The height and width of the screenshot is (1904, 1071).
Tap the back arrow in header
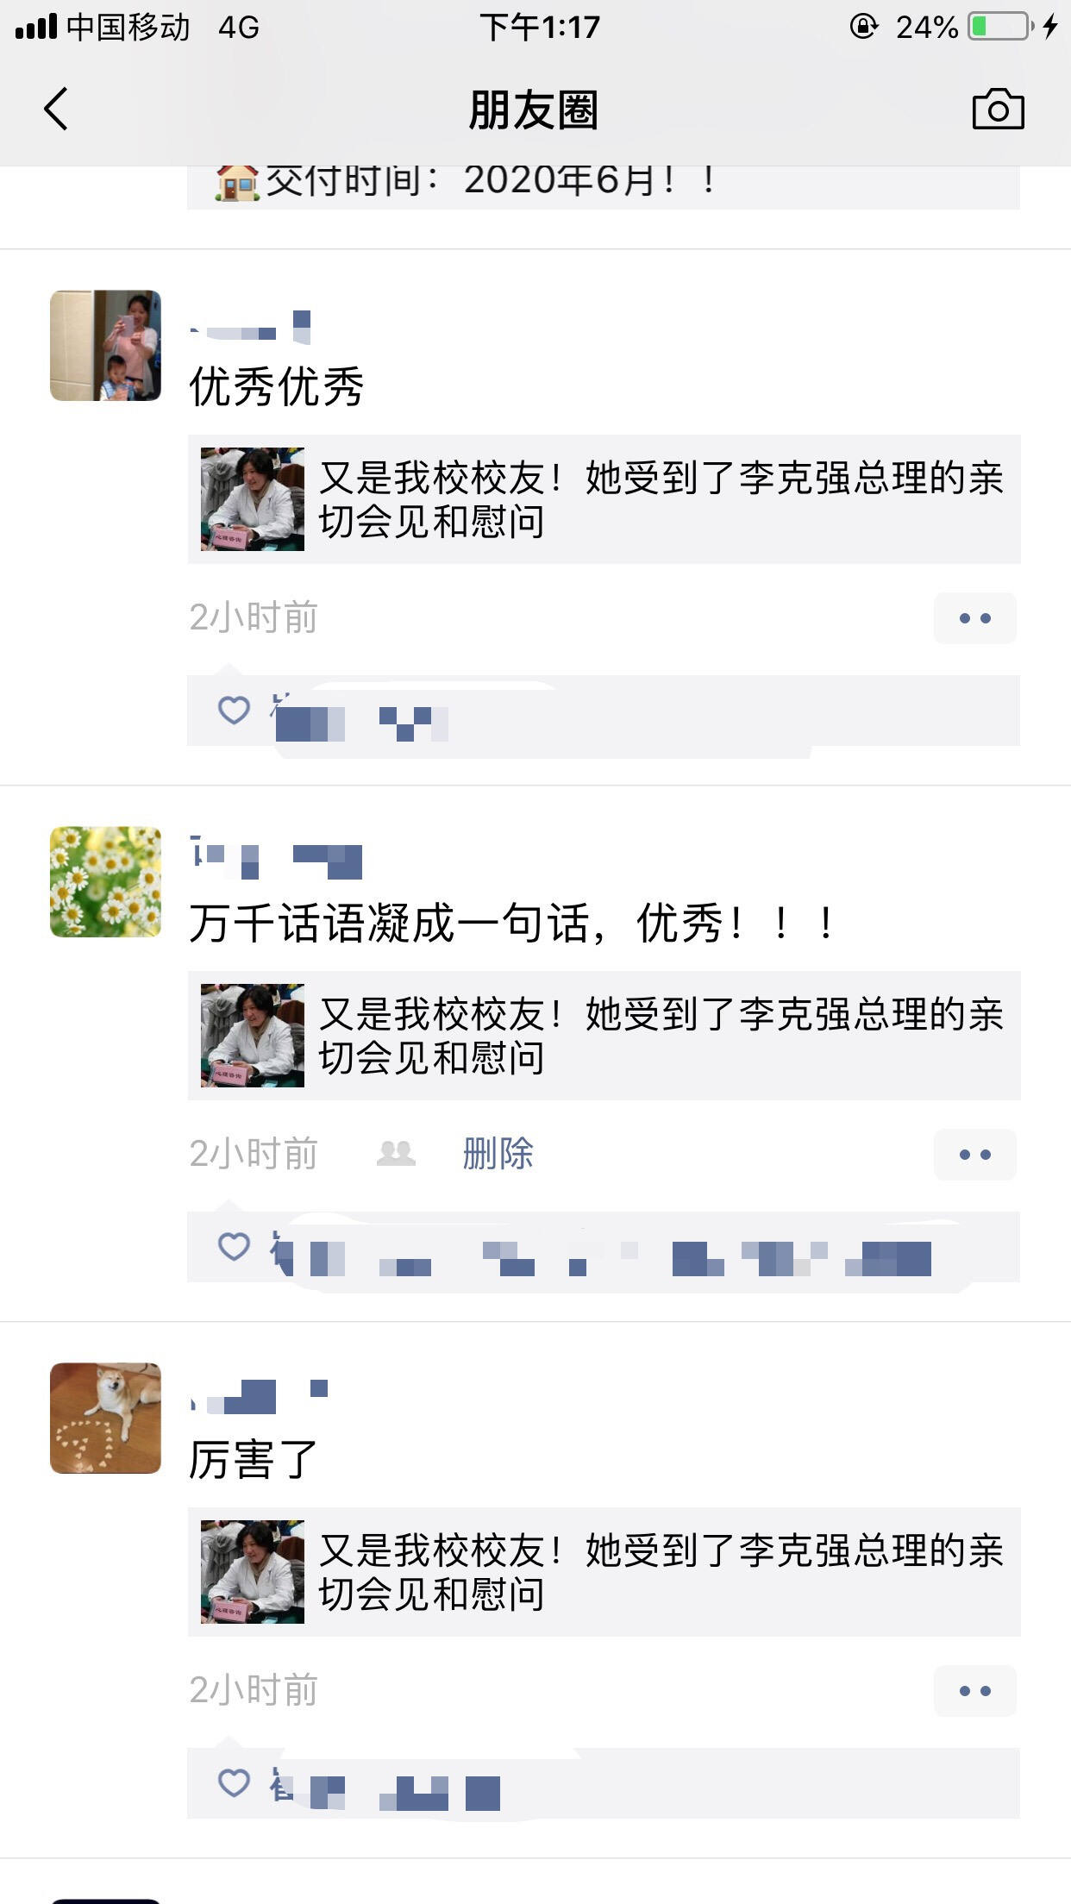coord(56,110)
